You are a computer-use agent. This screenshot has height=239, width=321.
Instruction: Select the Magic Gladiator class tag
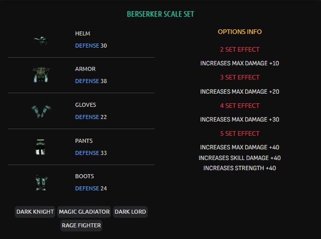(x=84, y=212)
